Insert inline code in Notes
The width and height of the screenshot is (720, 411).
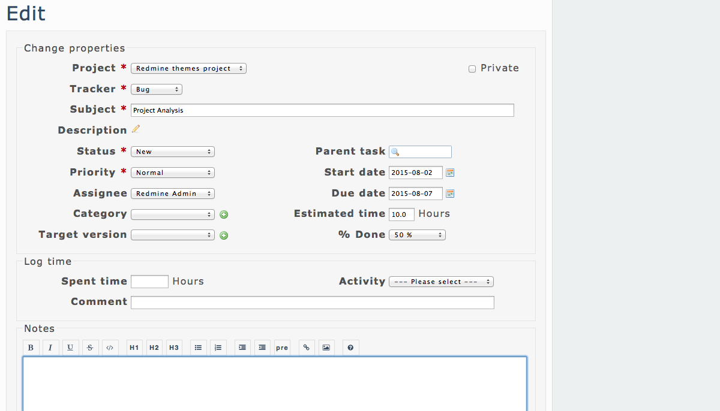point(110,347)
